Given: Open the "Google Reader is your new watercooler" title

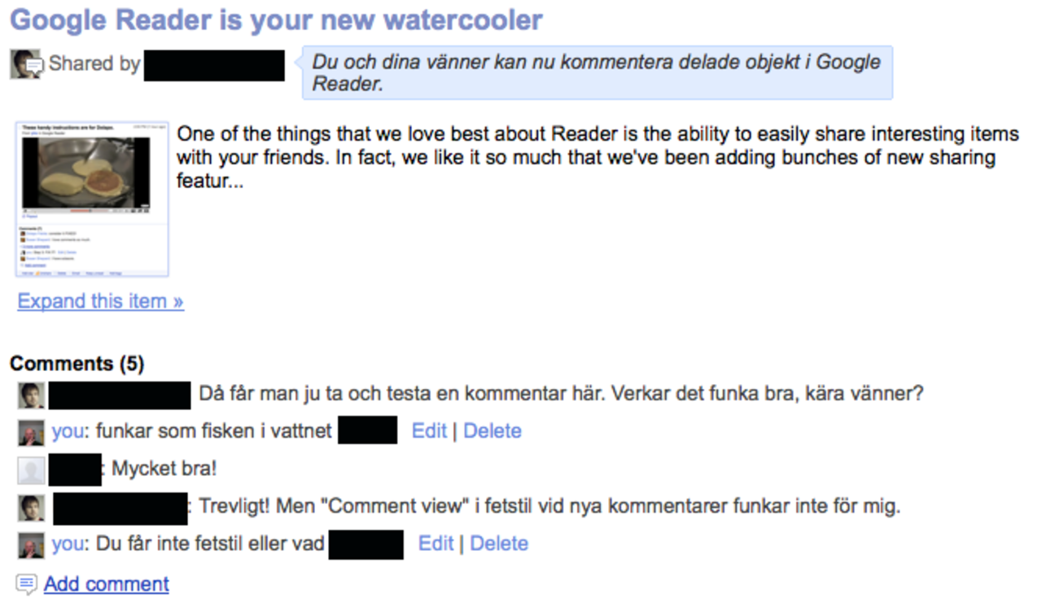Looking at the screenshot, I should pyautogui.click(x=275, y=20).
